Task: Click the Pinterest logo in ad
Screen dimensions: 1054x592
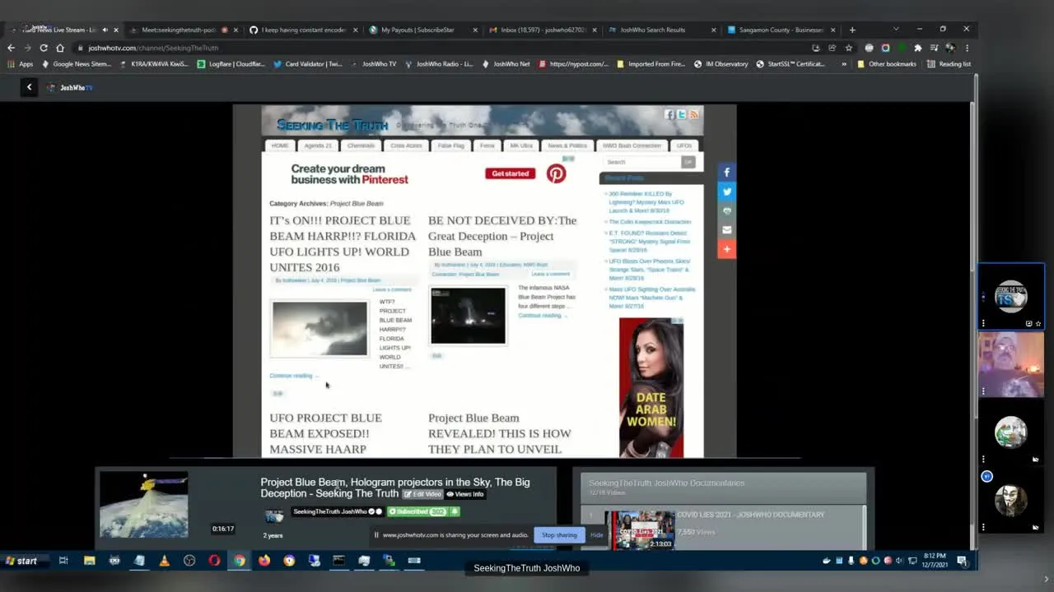Action: tap(557, 173)
